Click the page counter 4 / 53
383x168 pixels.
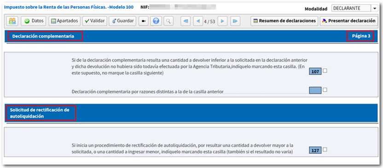point(209,22)
